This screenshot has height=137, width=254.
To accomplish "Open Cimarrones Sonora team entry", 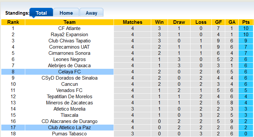I will (x=69, y=53).
